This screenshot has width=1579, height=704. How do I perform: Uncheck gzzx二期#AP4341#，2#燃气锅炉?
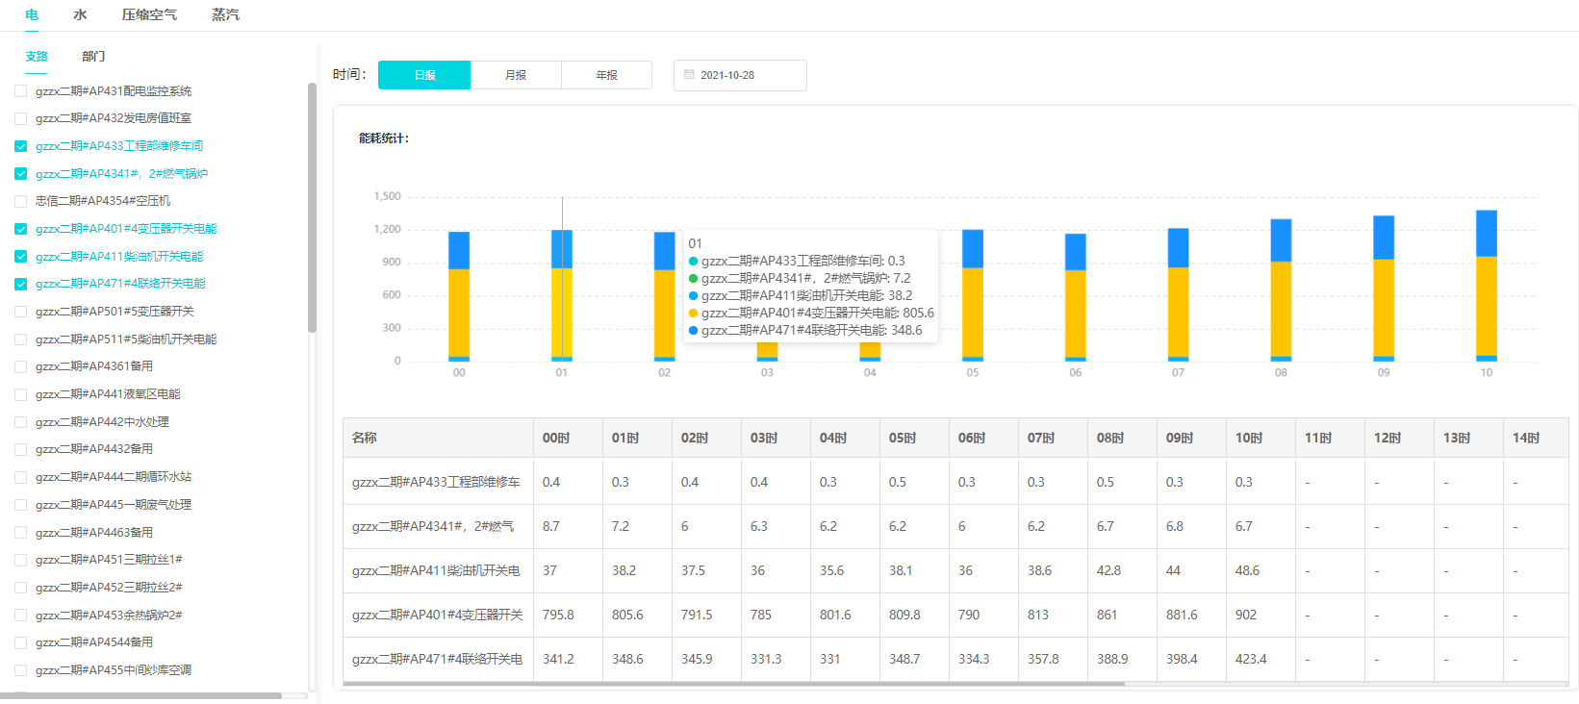20,174
